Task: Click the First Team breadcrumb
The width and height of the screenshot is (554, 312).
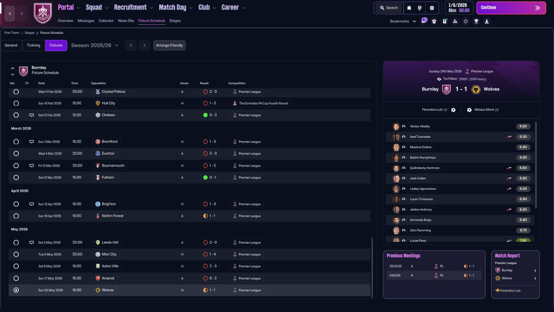Action: (x=12, y=33)
